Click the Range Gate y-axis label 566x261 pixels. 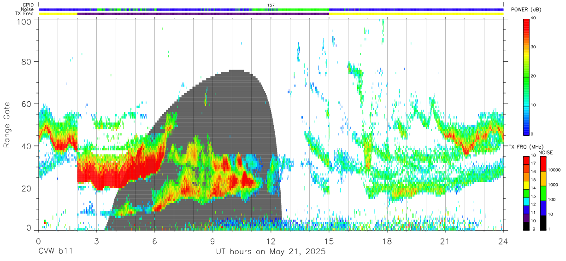(x=7, y=125)
